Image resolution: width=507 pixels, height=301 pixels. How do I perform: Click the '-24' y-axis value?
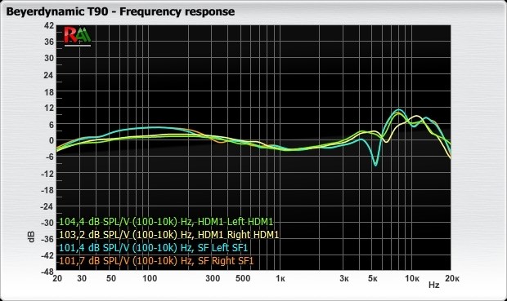coord(47,206)
